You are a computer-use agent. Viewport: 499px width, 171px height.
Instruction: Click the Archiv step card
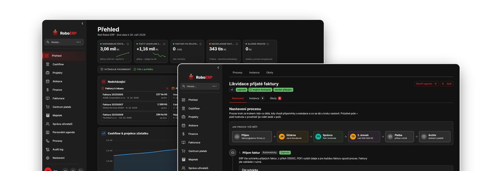(x=435, y=136)
